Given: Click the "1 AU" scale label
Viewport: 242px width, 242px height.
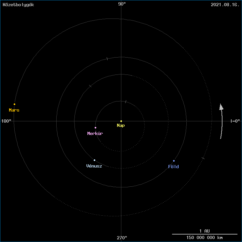Looking at the screenshot, I should 205,231.
